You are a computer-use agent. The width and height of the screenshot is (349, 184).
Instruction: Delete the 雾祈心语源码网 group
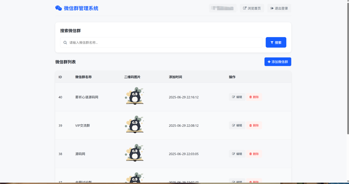pyautogui.click(x=254, y=97)
